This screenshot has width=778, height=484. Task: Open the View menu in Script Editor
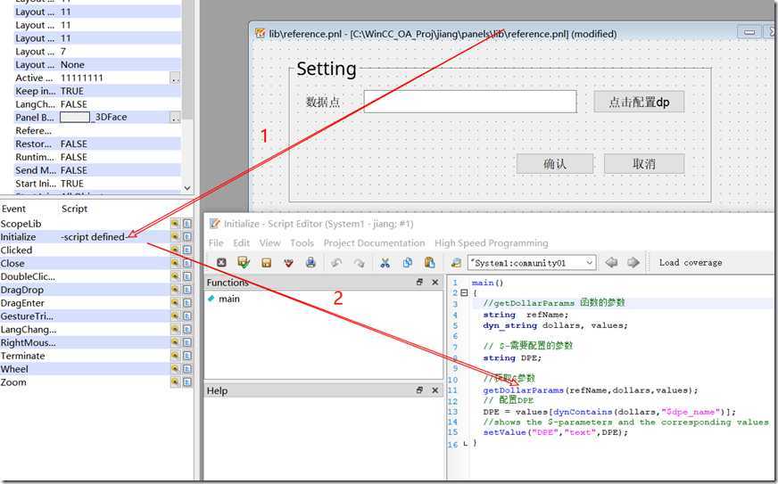[270, 243]
